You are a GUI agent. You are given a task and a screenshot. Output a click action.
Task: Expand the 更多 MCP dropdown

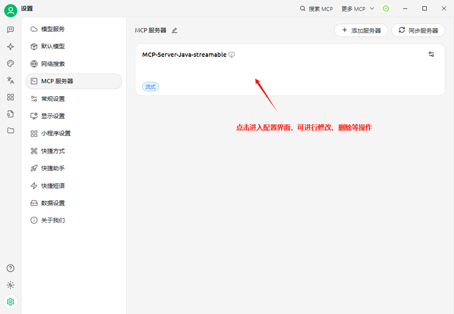(358, 9)
